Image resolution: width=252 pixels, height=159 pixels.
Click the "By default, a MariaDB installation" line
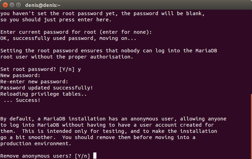(x=113, y=119)
